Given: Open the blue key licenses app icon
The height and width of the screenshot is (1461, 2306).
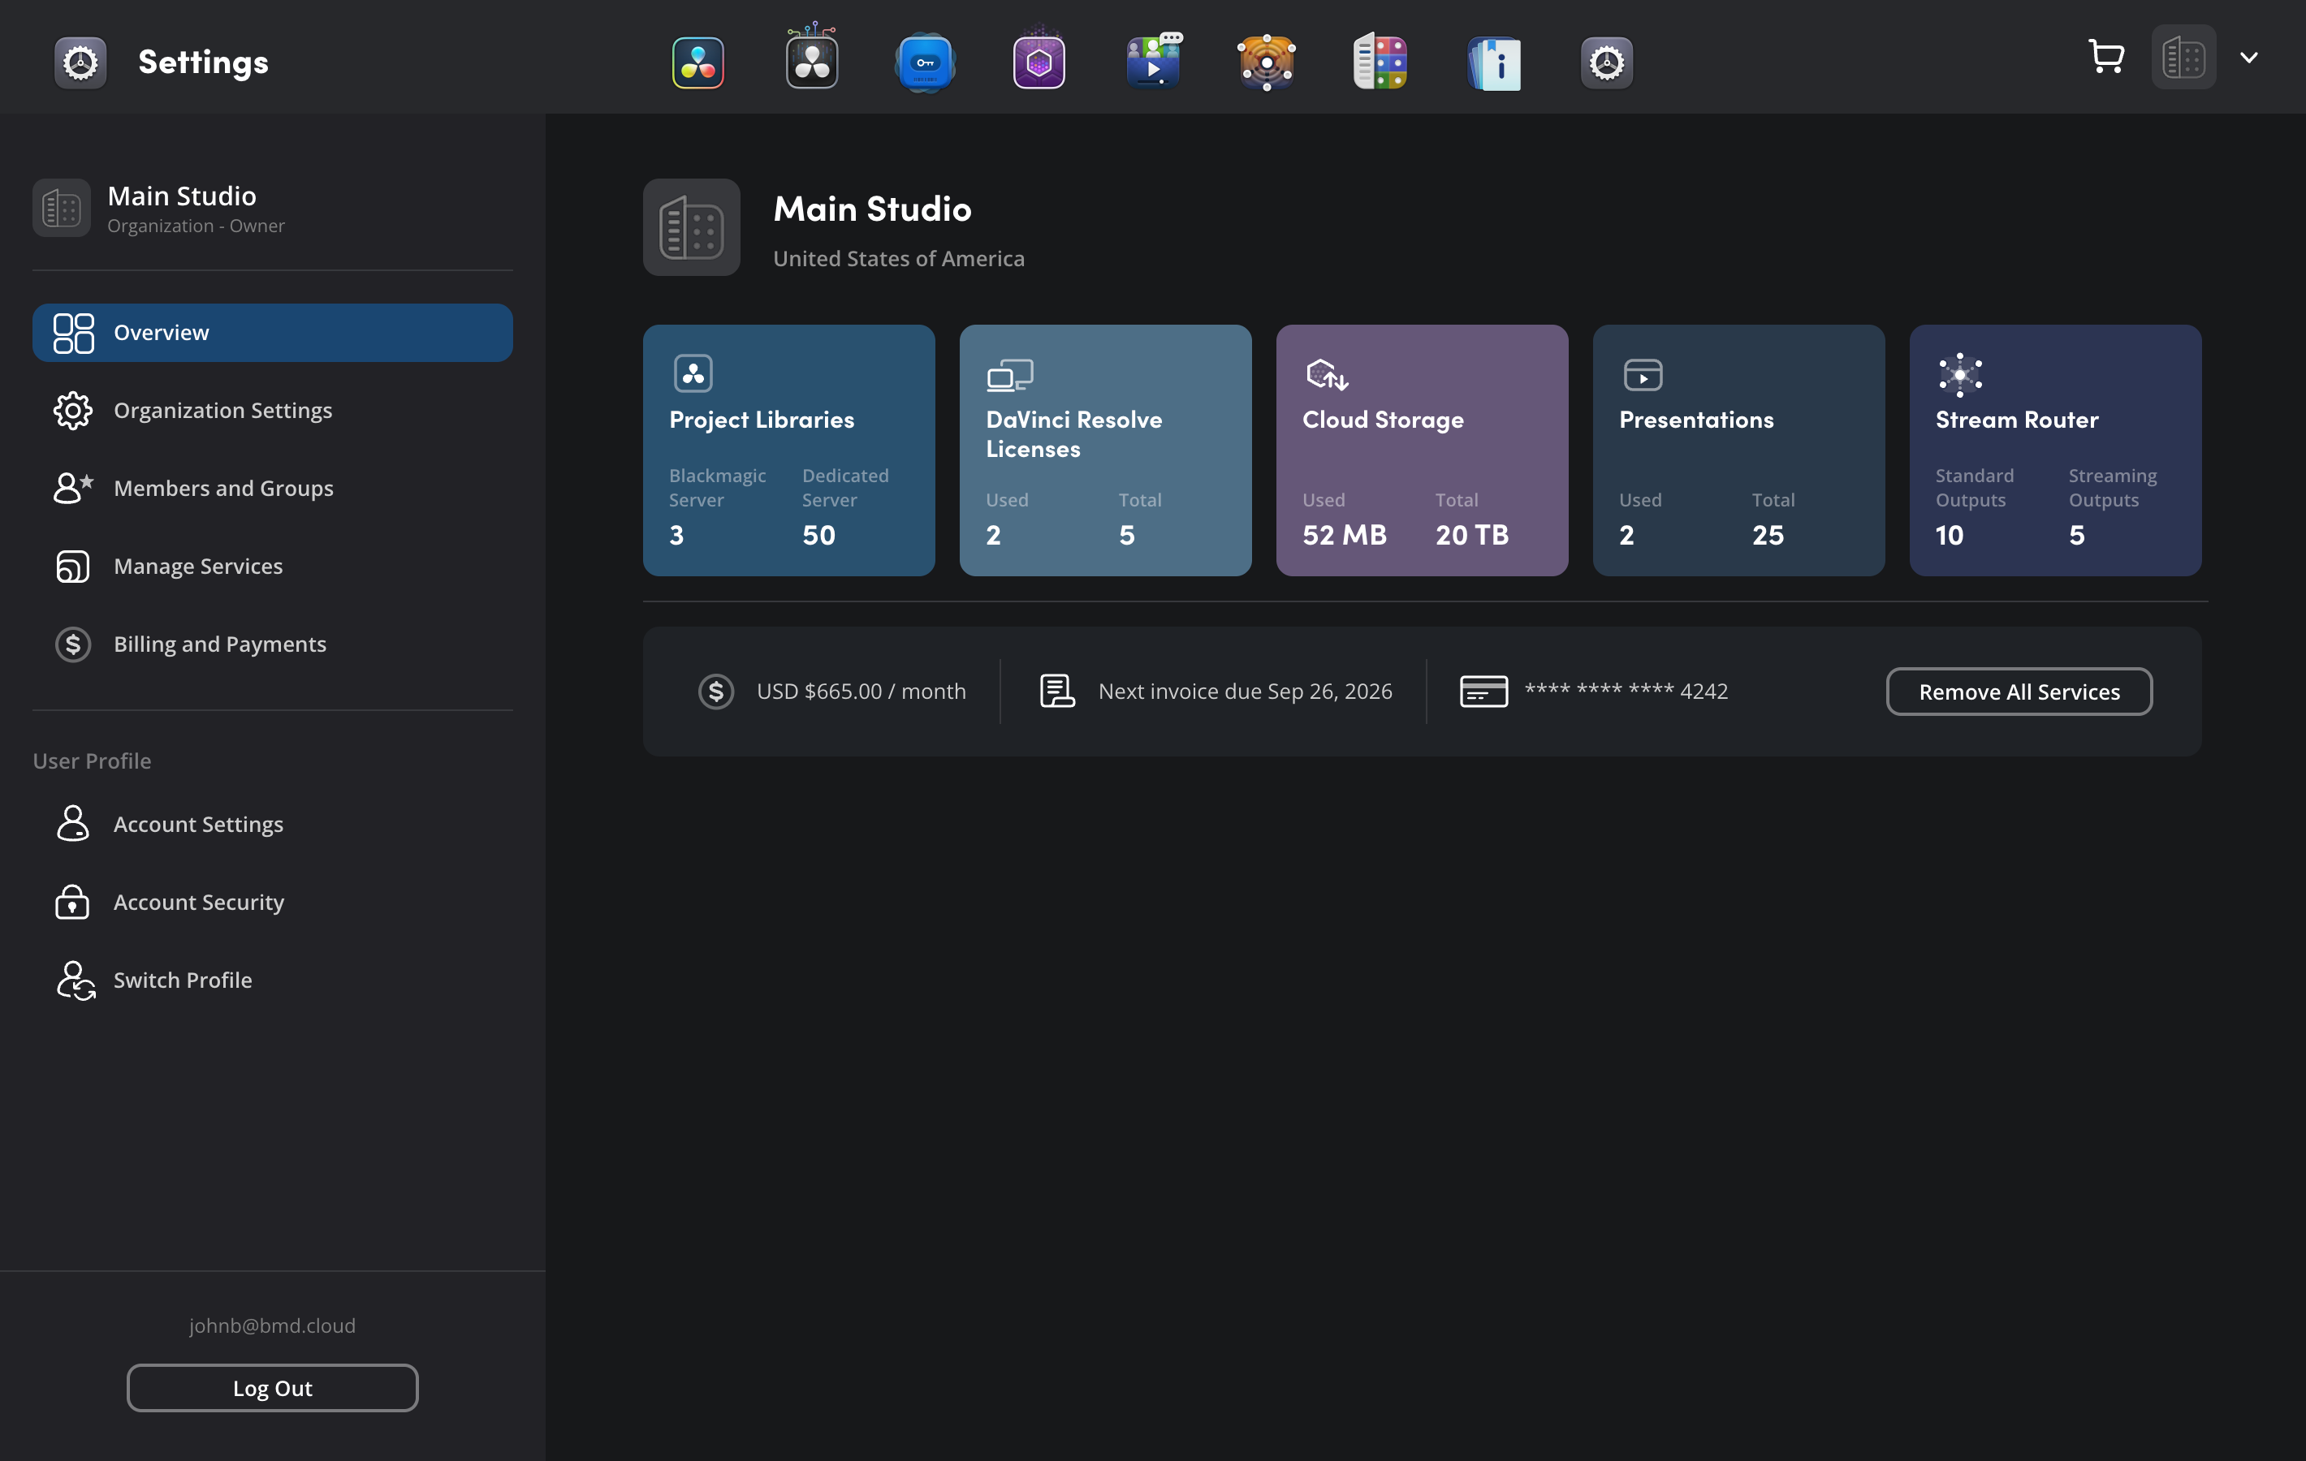Looking at the screenshot, I should point(925,63).
